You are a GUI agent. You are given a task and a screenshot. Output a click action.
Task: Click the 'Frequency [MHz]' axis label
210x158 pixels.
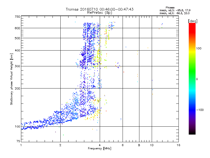[99, 149]
